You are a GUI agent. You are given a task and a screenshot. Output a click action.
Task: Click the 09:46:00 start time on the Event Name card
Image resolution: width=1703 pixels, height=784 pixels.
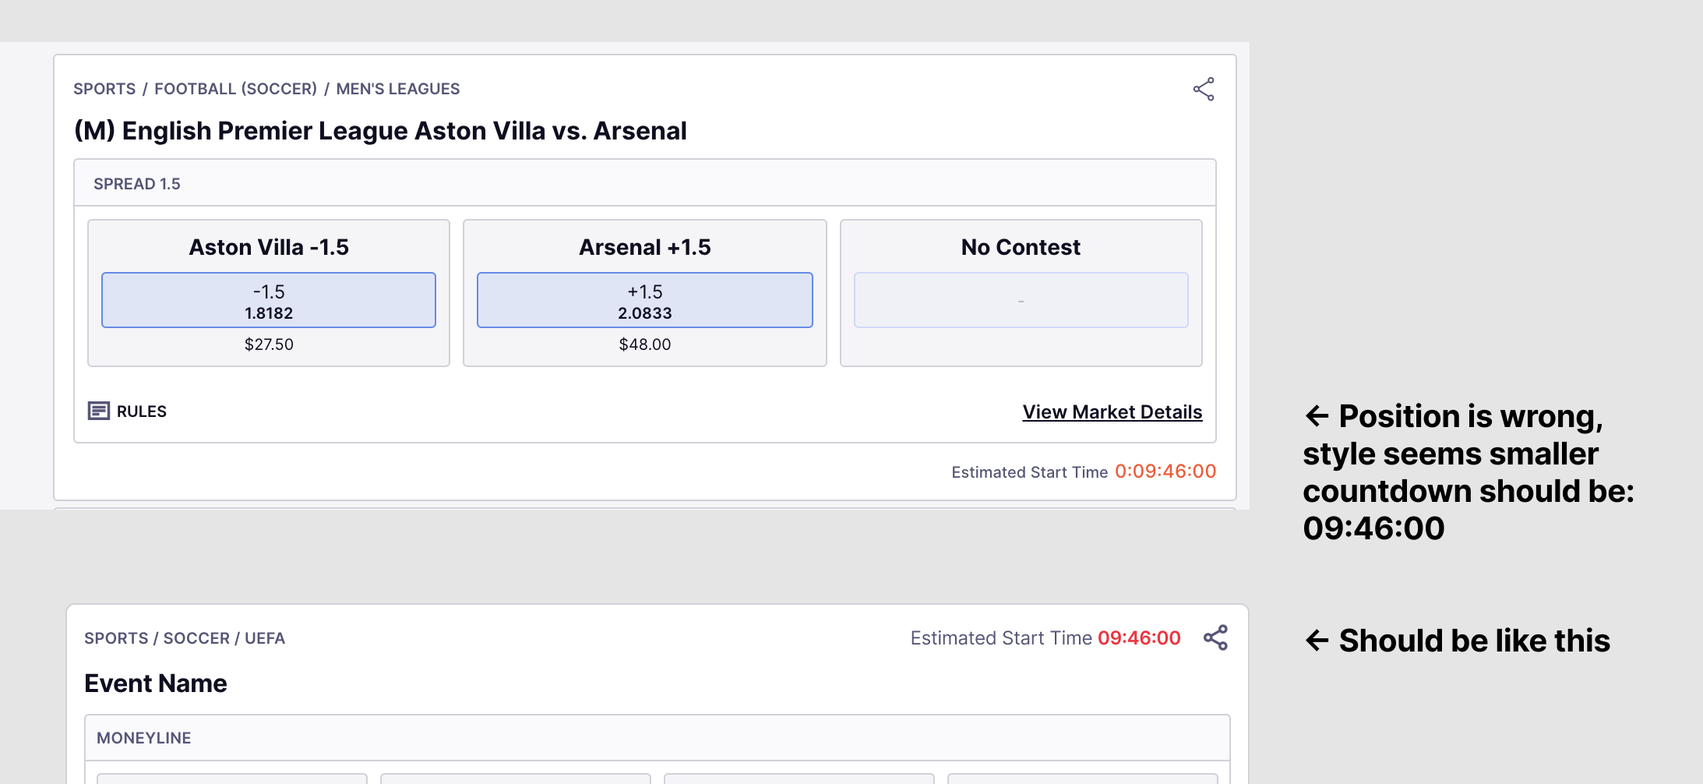click(1138, 637)
